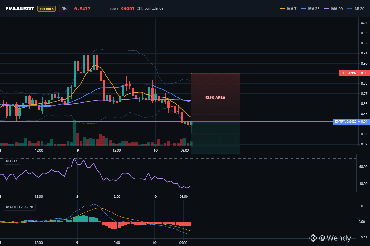Click the 0.92 price axis label

click(364, 43)
